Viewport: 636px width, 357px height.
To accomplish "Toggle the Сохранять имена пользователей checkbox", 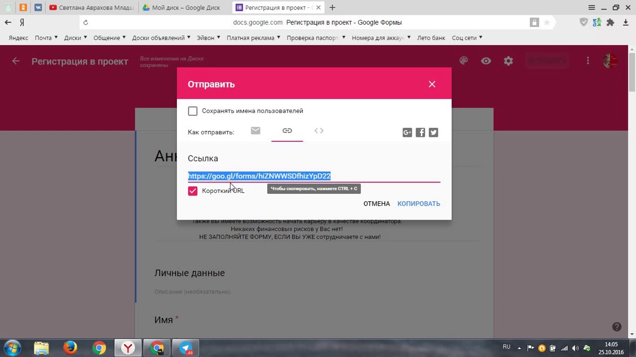I will point(193,111).
